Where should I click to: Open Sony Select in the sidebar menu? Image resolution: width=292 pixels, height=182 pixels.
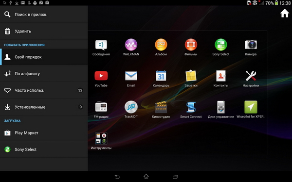(44, 149)
